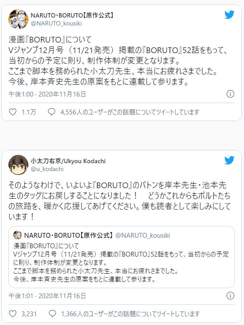
Task: Open Ukyou Kodachi's avatar image
Action: pos(18,165)
